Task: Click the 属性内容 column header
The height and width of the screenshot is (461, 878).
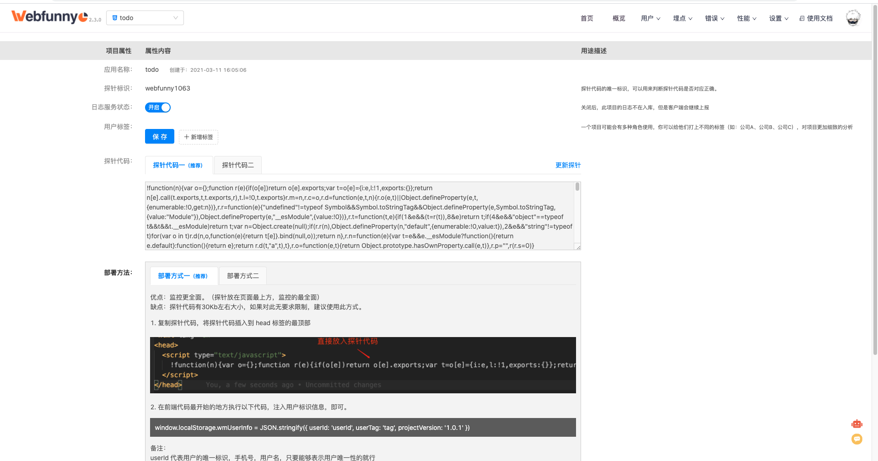Action: tap(158, 51)
